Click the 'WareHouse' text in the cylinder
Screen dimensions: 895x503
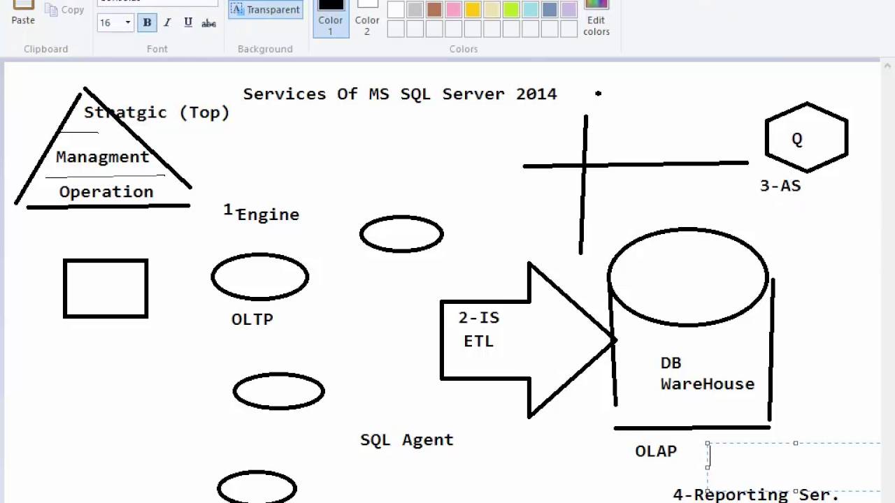tap(708, 384)
